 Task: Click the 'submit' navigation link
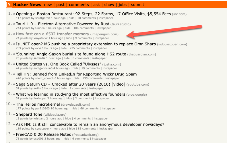tap(138, 5)
